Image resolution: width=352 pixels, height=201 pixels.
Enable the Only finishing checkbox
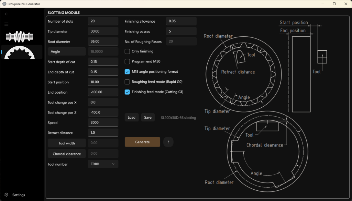pyautogui.click(x=127, y=51)
